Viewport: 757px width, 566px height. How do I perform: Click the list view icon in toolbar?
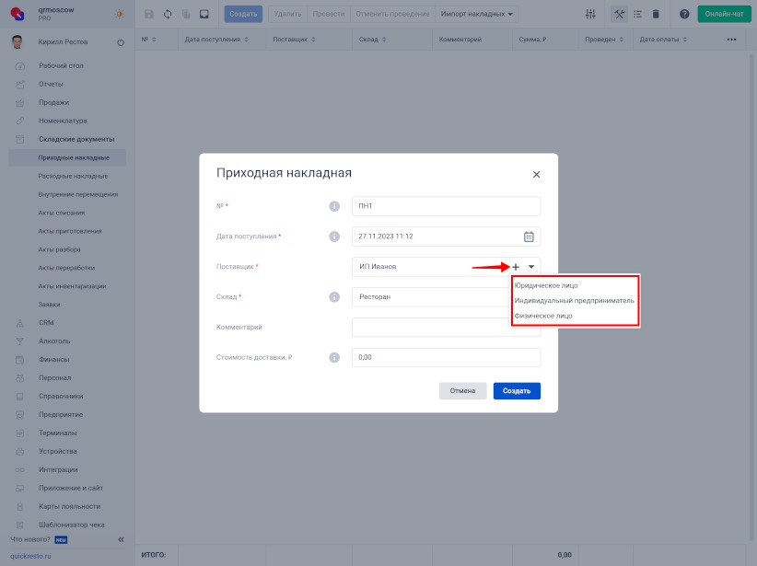637,14
